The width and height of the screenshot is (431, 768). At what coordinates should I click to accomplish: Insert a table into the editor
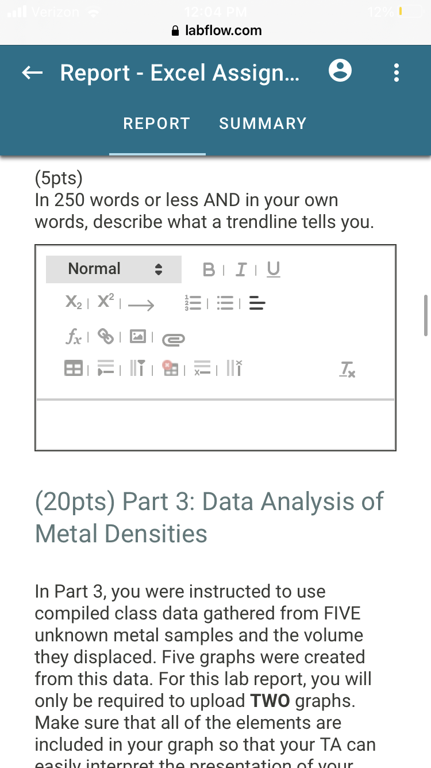point(72,369)
